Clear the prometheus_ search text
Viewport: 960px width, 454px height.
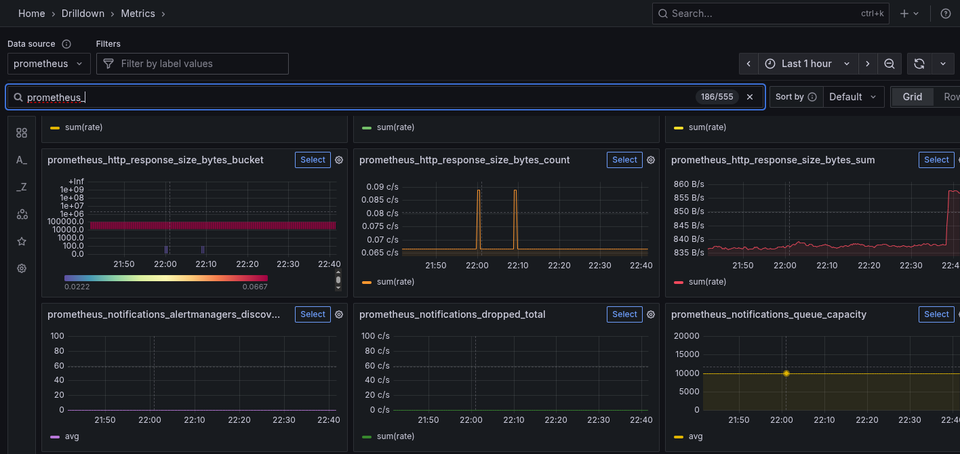click(750, 97)
